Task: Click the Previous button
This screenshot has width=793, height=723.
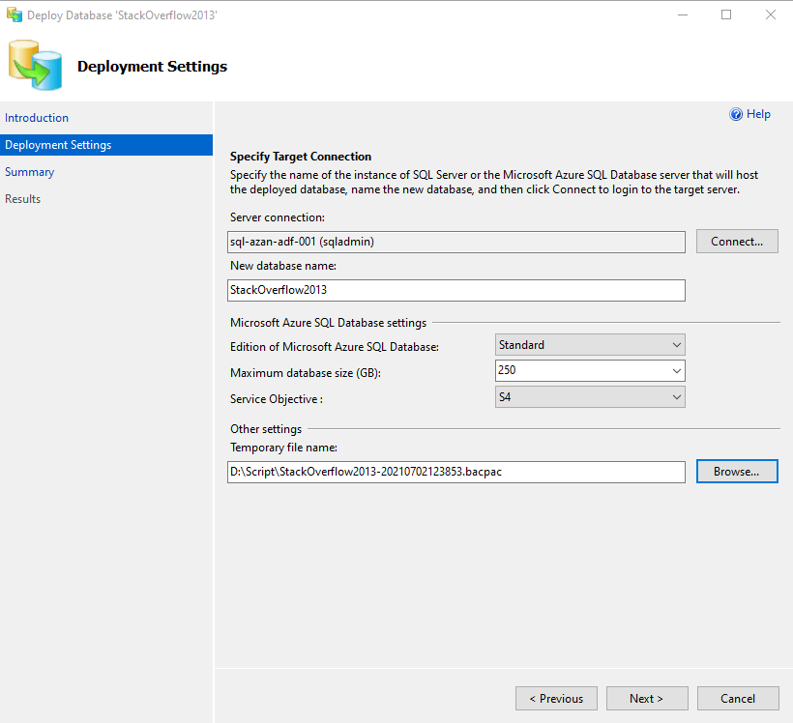Action: coord(556,699)
